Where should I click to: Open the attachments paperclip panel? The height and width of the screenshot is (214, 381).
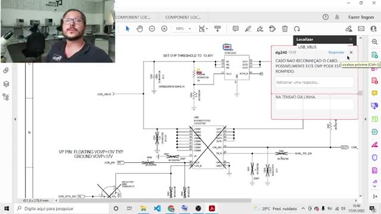click(x=6, y=71)
